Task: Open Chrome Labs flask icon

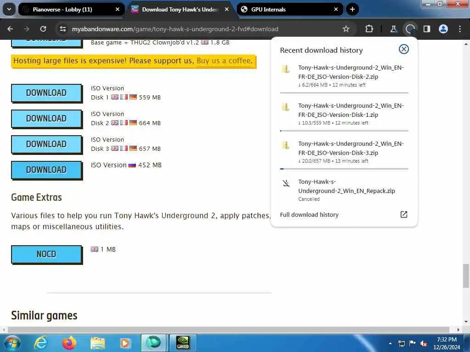Action: click(x=393, y=29)
